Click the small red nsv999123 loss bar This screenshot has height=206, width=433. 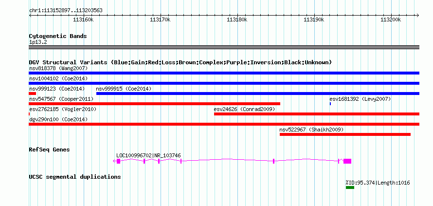point(32,94)
